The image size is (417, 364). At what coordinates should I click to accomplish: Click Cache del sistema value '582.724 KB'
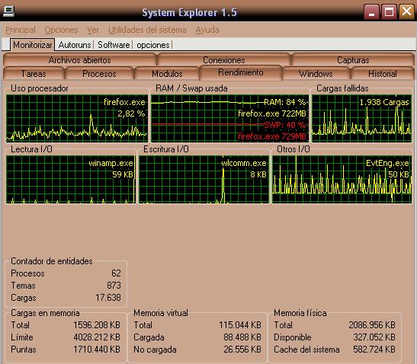(x=374, y=350)
